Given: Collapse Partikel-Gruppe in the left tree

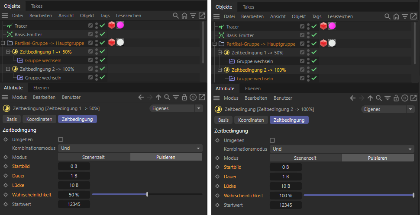Looking at the screenshot, I should 3,43.
